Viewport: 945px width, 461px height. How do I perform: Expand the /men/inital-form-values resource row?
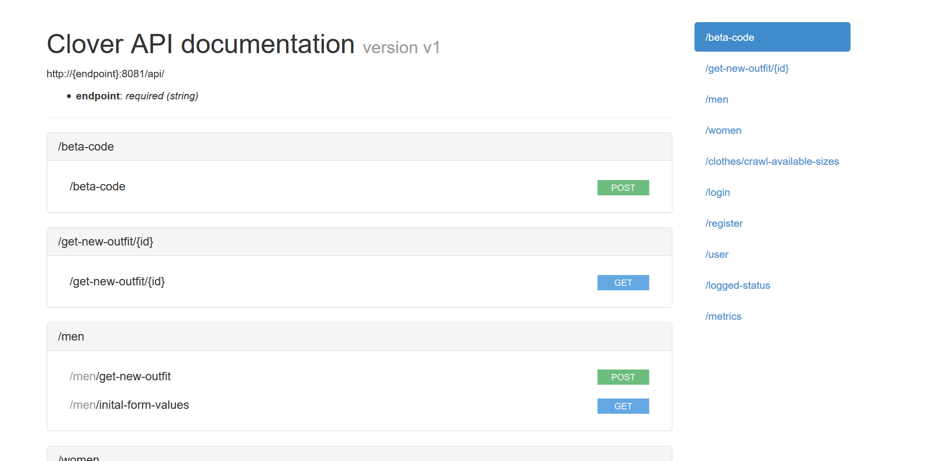tap(129, 405)
